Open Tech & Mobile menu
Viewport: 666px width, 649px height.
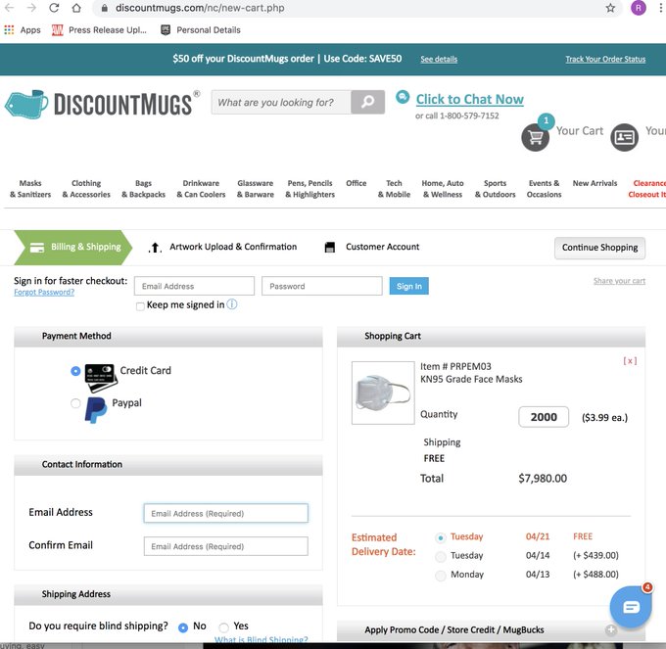tap(394, 189)
